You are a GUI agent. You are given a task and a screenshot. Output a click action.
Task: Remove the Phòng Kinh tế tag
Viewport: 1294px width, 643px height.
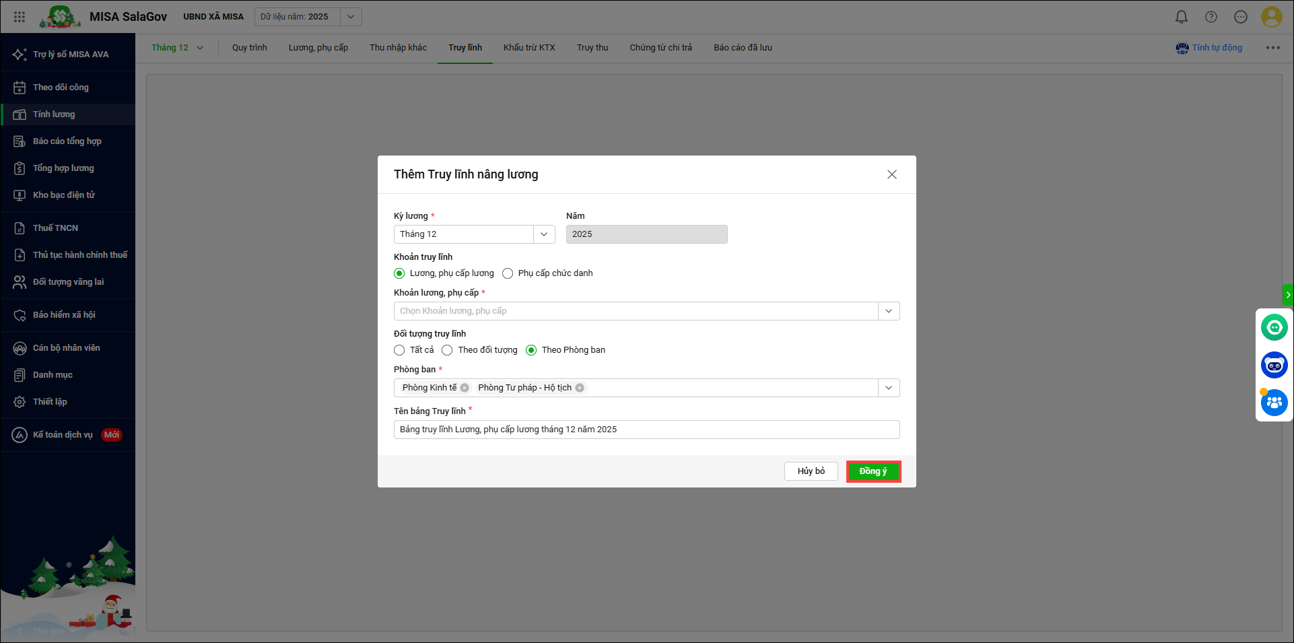point(465,388)
